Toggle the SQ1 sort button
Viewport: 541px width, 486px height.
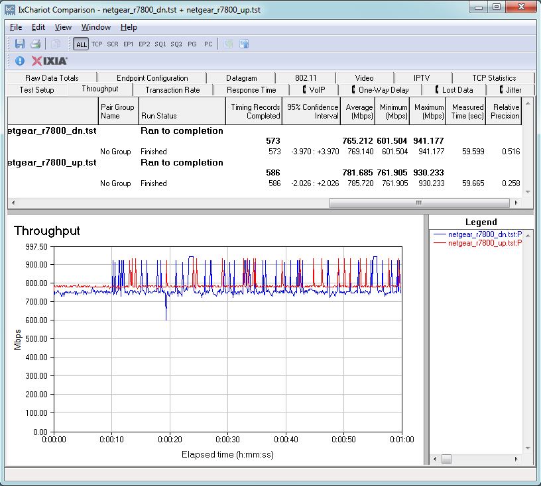tap(160, 44)
